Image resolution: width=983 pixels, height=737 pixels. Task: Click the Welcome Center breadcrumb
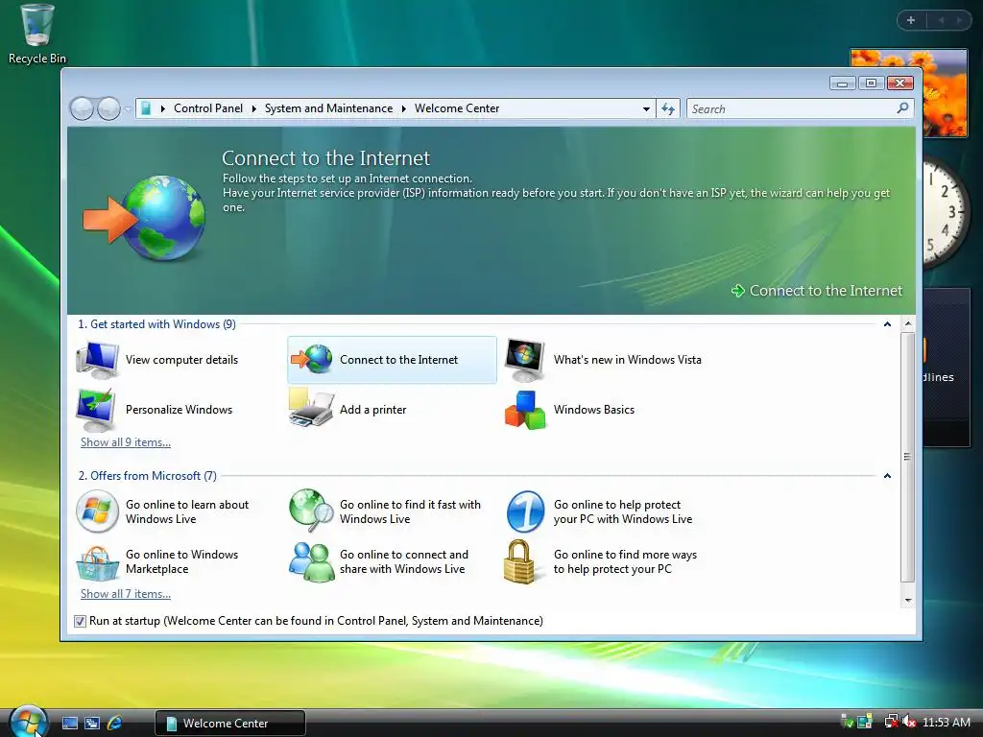click(457, 108)
